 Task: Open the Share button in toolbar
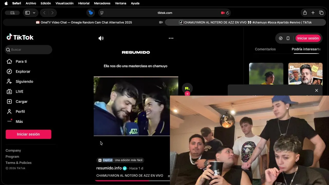305,13
